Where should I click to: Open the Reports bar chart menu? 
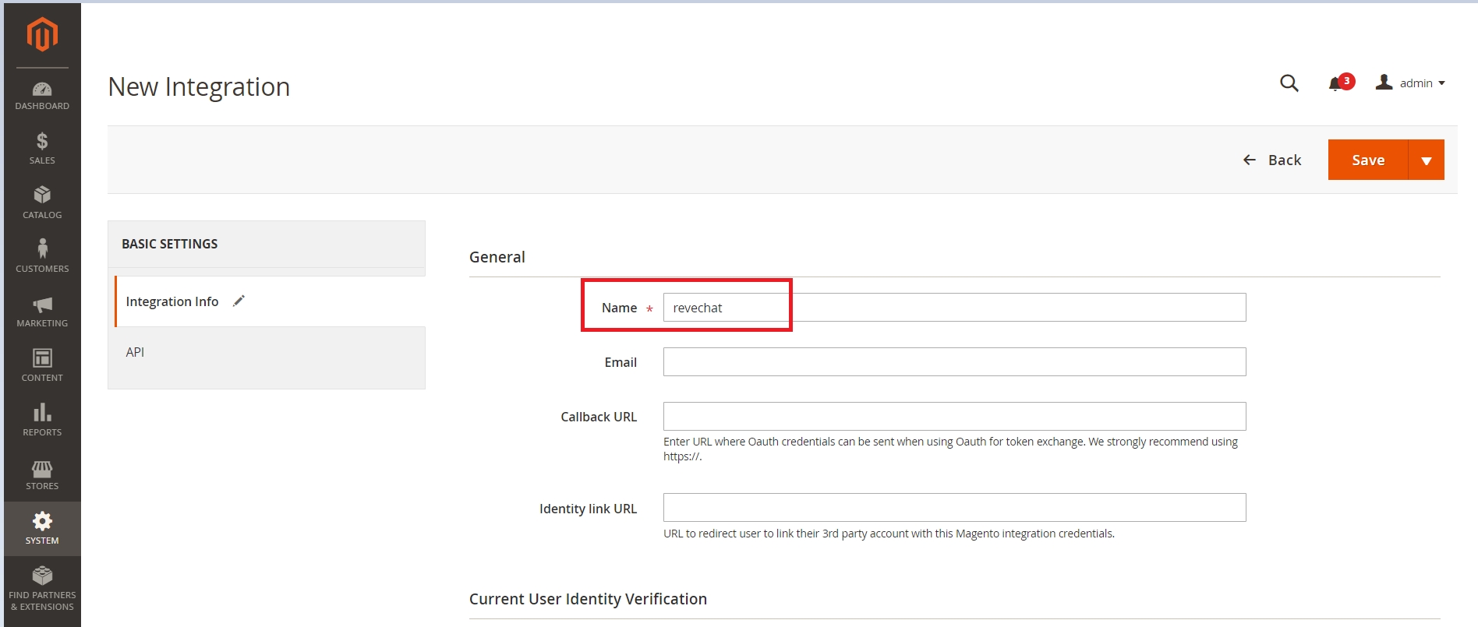42,420
